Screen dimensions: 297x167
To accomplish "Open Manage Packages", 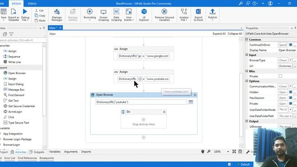I will tap(57, 15).
